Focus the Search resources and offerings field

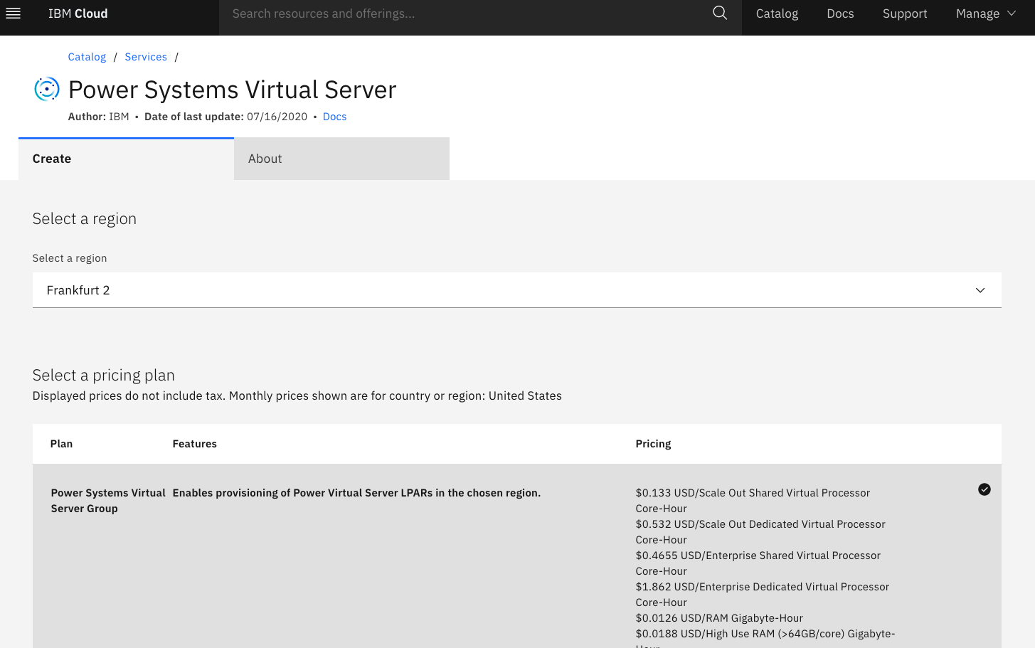click(x=466, y=14)
